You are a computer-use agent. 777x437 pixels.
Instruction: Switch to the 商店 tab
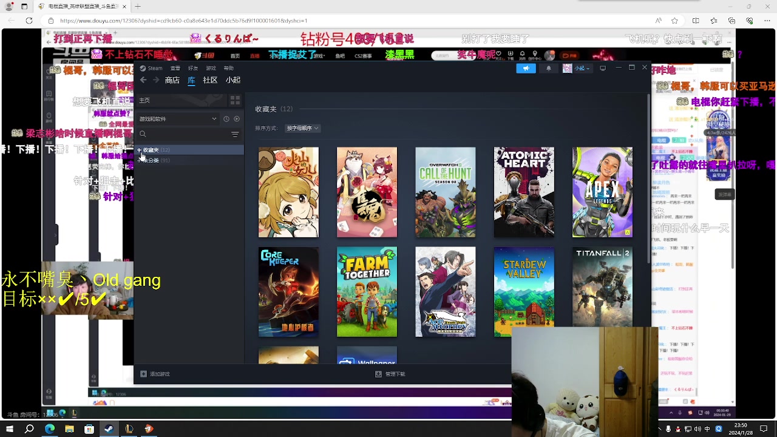tap(172, 80)
